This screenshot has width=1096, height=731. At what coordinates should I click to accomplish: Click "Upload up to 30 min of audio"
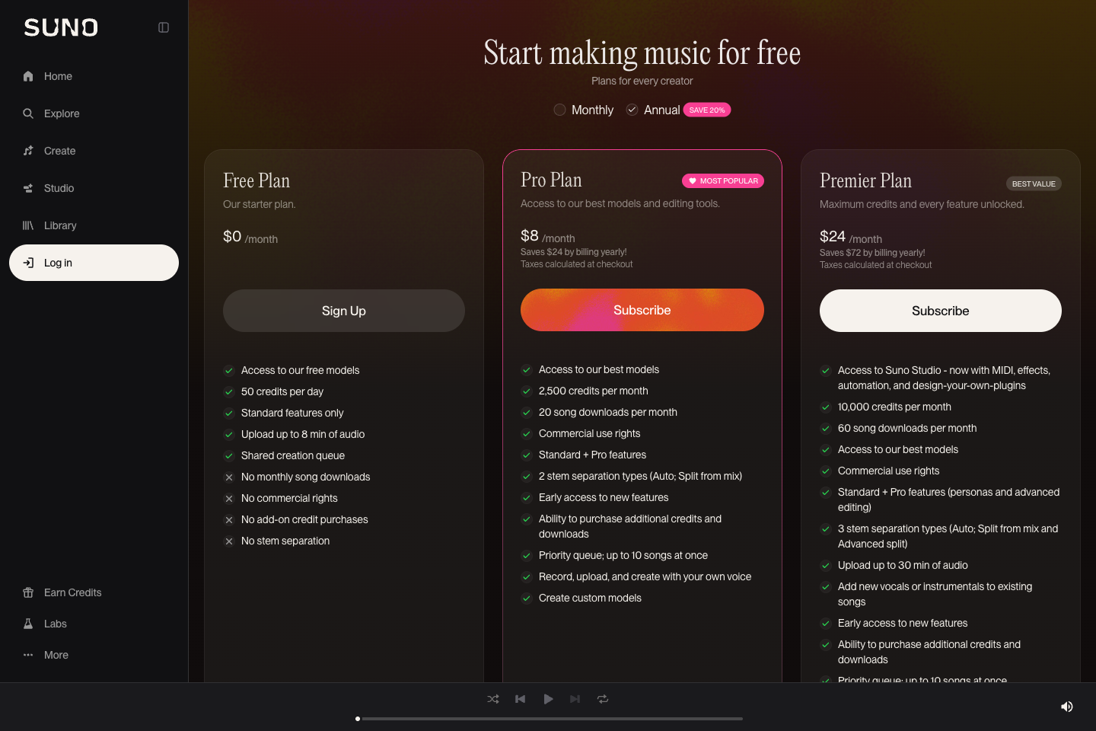point(903,565)
